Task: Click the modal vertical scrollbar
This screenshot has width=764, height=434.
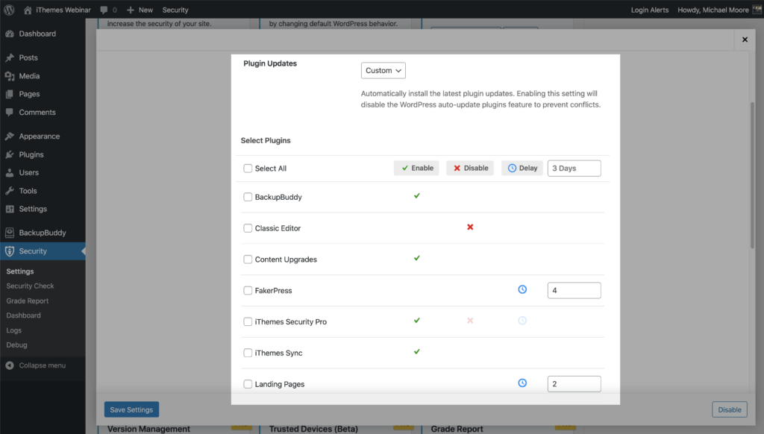Action: pyautogui.click(x=752, y=175)
